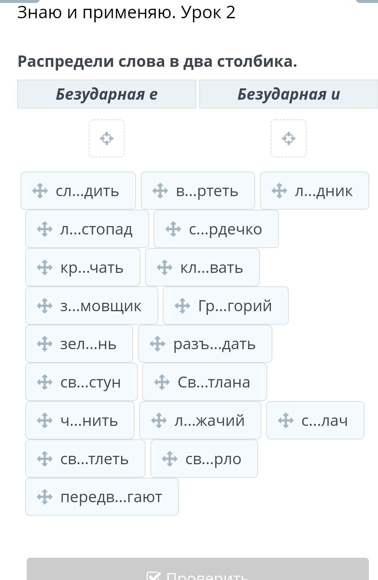
Task: Select the разъ...дать tile
Action: 205,344
